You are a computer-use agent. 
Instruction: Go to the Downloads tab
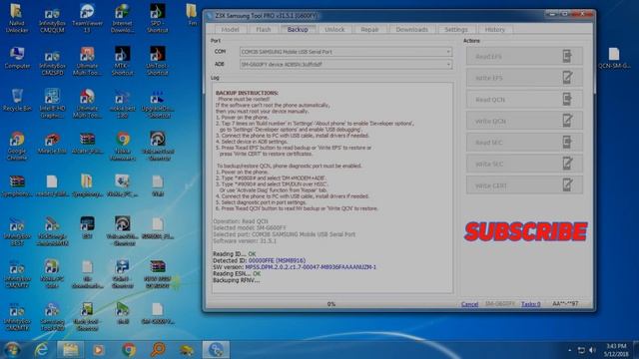click(x=411, y=29)
